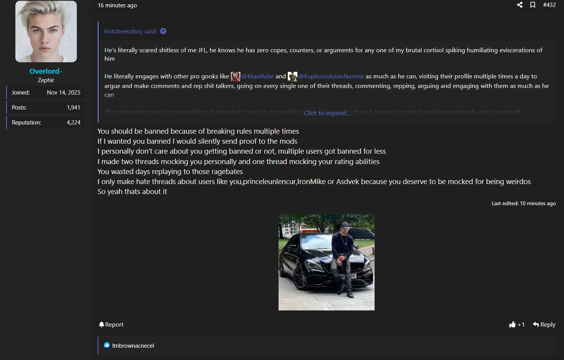Open the post number #432 permalink
Image resolution: width=564 pixels, height=360 pixels.
tap(549, 5)
